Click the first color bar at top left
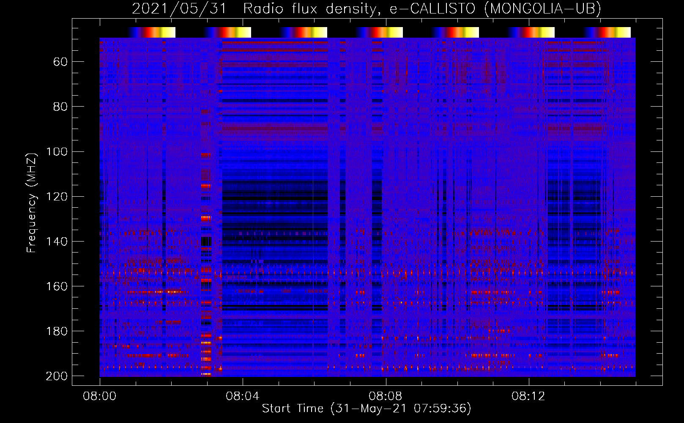 151,32
